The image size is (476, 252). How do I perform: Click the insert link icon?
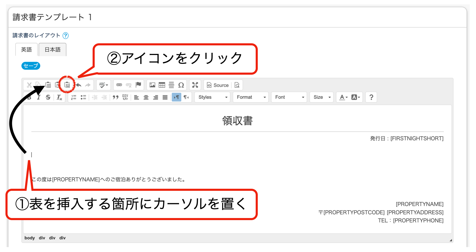pyautogui.click(x=119, y=85)
